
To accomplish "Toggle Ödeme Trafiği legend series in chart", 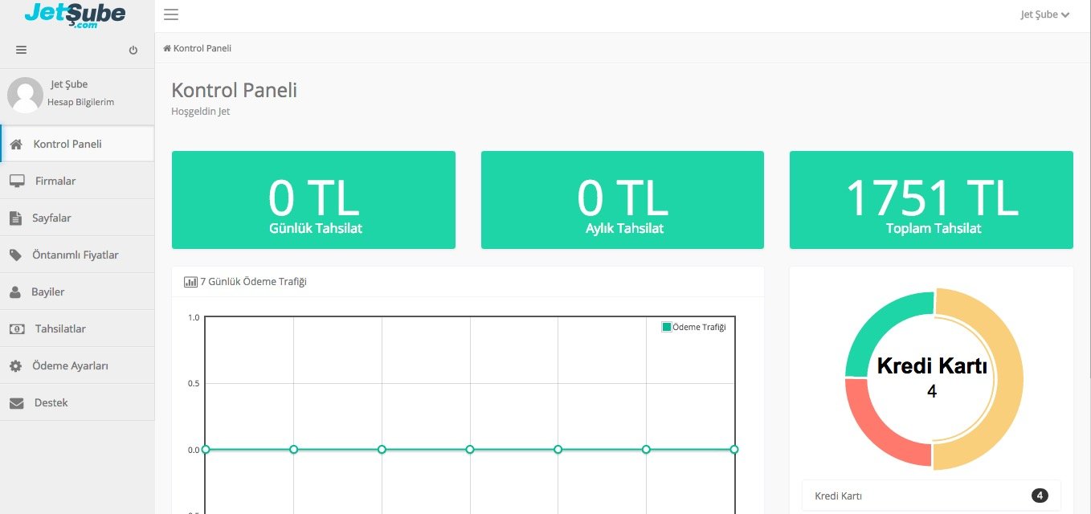I will (x=693, y=327).
